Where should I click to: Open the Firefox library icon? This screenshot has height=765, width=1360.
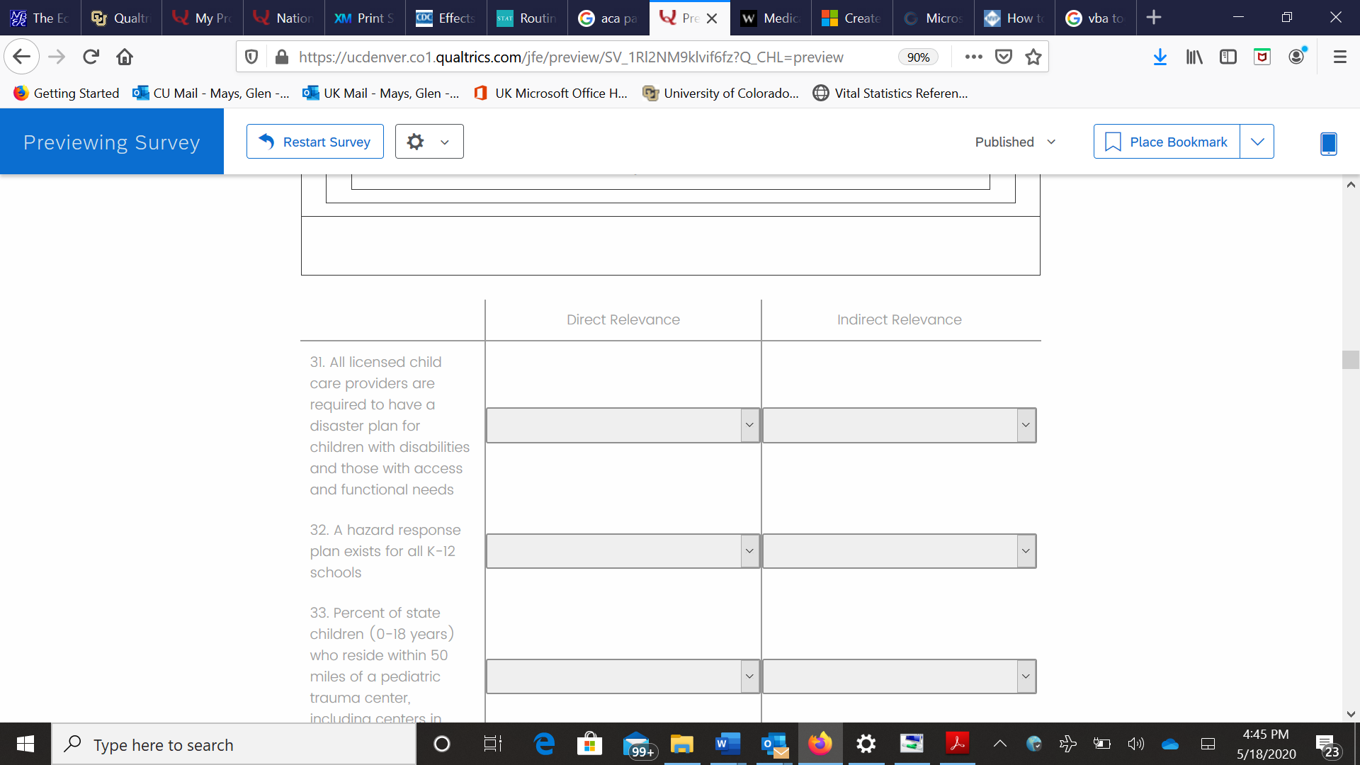1194,57
